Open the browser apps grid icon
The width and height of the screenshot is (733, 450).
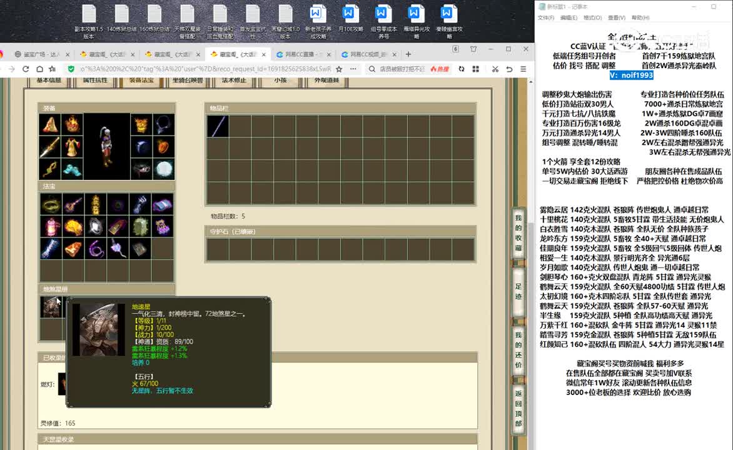coord(475,69)
